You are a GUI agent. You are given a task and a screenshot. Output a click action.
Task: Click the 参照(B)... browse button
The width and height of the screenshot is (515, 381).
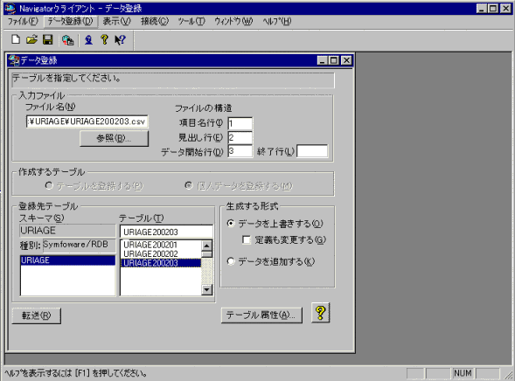click(x=114, y=138)
